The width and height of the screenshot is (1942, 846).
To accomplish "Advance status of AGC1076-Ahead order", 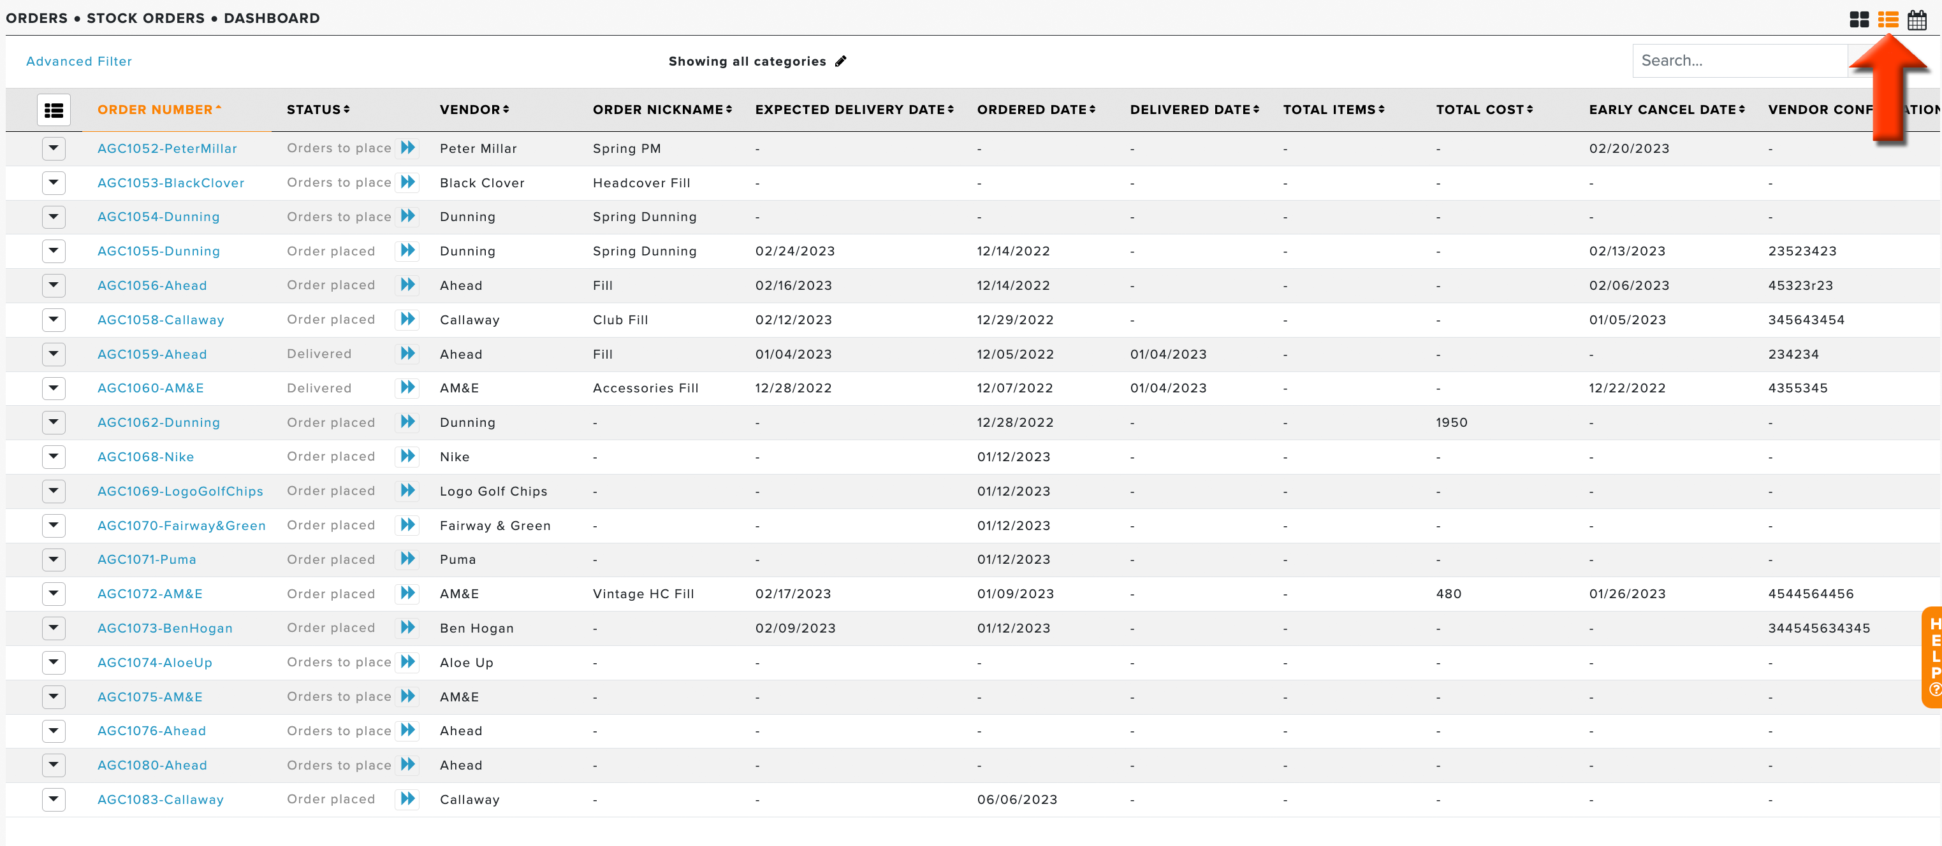I will coord(408,731).
